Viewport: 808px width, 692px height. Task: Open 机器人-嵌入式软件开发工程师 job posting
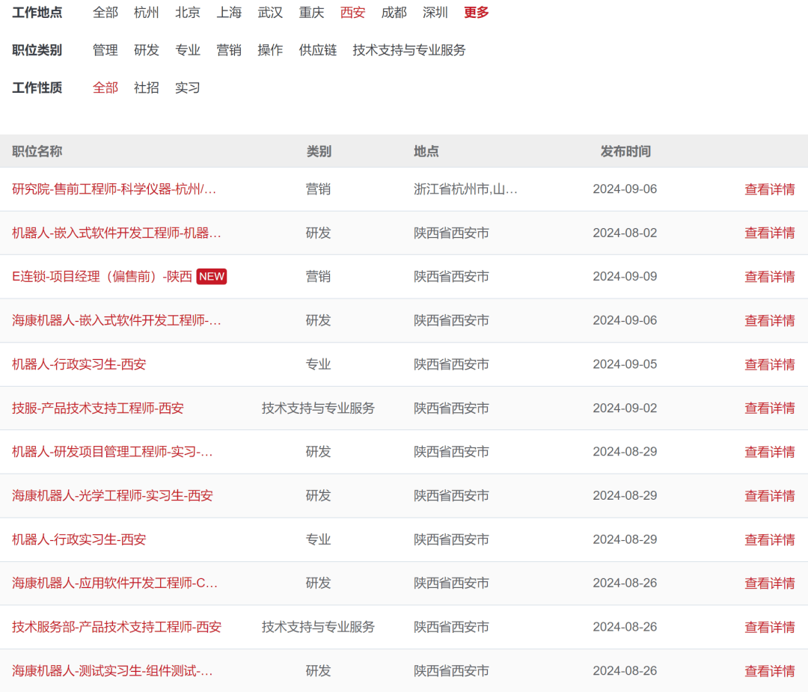click(117, 233)
